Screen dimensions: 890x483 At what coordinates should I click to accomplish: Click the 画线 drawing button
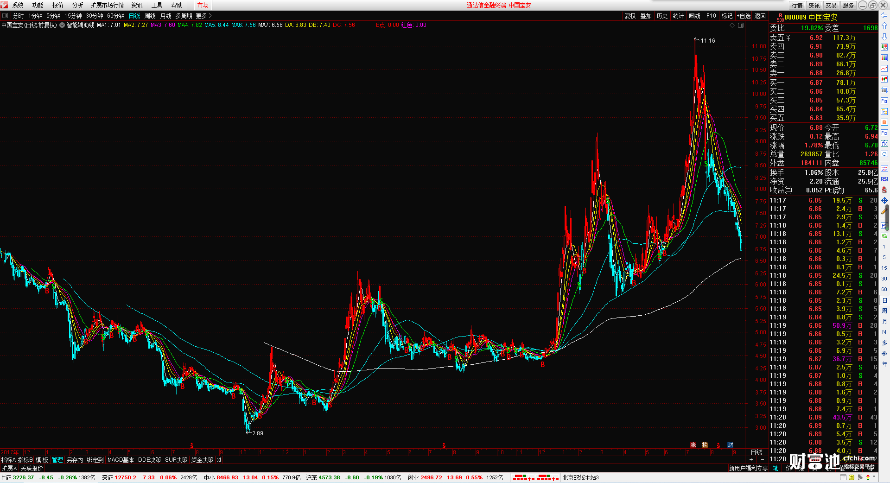point(695,16)
